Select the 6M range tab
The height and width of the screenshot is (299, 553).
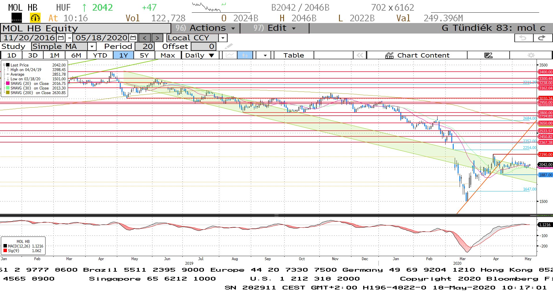pyautogui.click(x=76, y=55)
